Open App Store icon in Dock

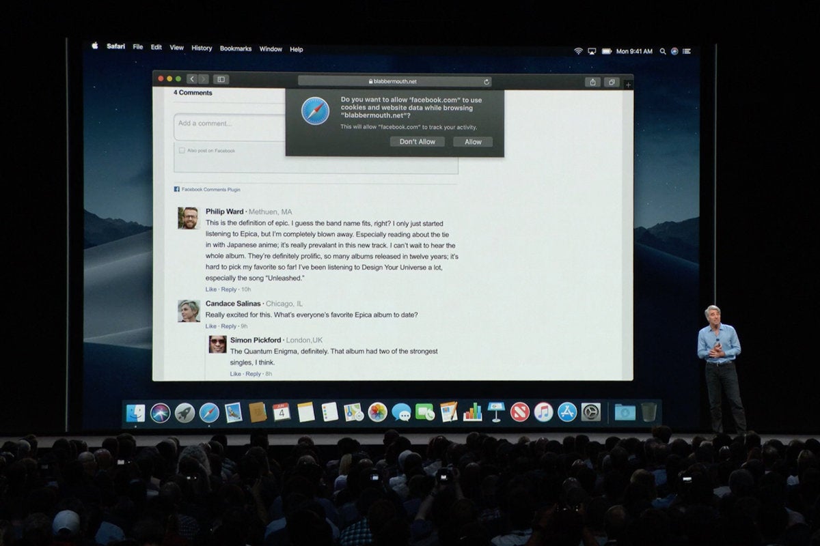[x=567, y=412]
